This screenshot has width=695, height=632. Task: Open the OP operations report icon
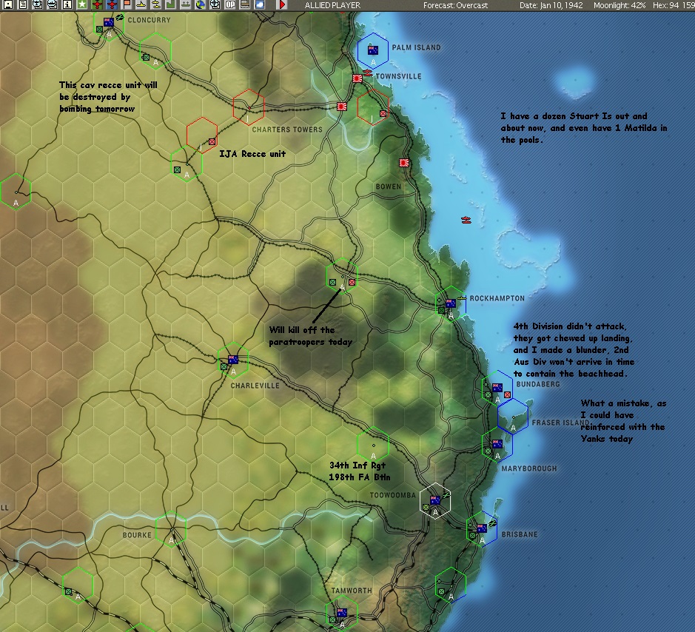point(230,5)
